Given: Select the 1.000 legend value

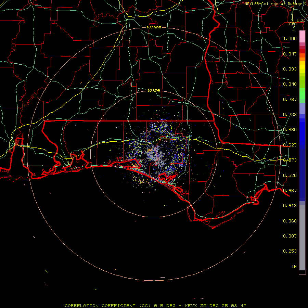Looking at the screenshot, I should 290,38.
